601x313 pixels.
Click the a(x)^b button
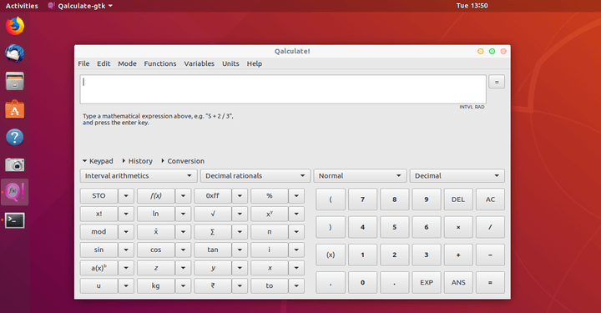[x=98, y=268]
